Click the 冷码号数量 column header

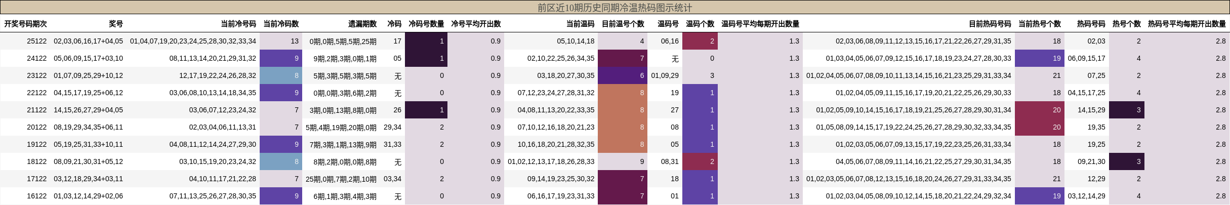tap(426, 24)
